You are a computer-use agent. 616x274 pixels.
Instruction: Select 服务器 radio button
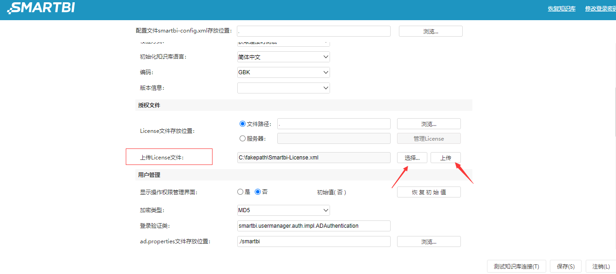pyautogui.click(x=241, y=138)
